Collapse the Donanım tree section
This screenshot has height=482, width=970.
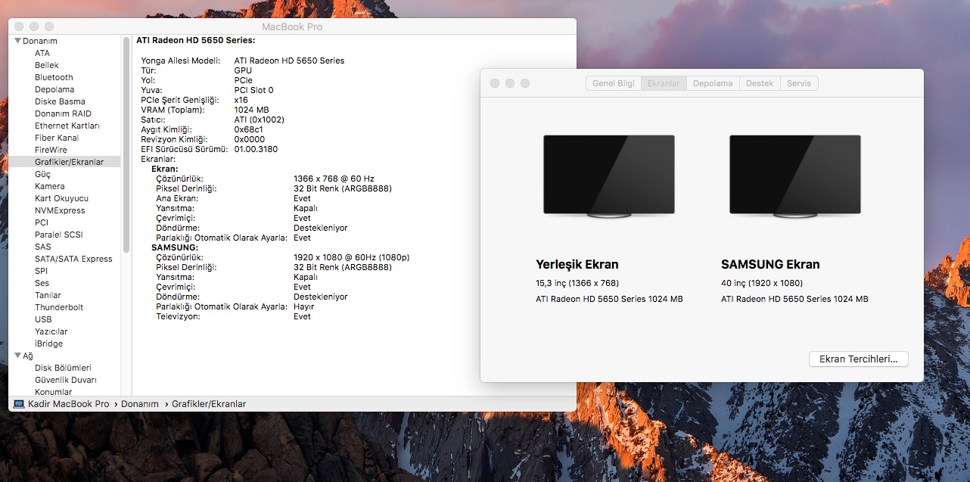(x=17, y=41)
